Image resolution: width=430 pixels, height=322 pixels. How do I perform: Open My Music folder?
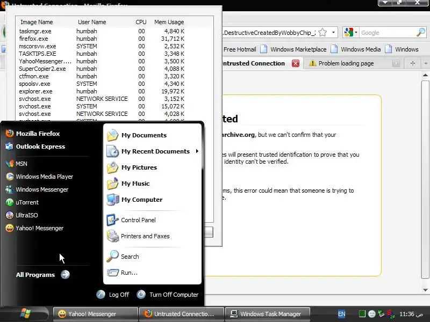[128, 184]
